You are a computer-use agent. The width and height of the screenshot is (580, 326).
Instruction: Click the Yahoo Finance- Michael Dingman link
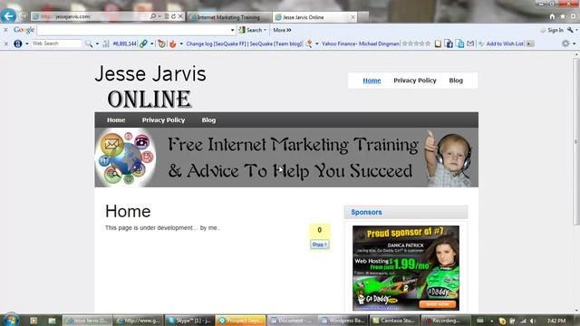(361, 43)
